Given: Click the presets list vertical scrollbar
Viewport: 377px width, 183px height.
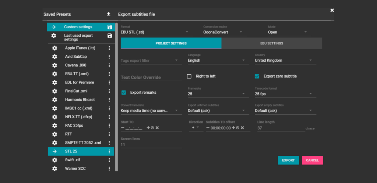Looking at the screenshot, I should (x=117, y=97).
